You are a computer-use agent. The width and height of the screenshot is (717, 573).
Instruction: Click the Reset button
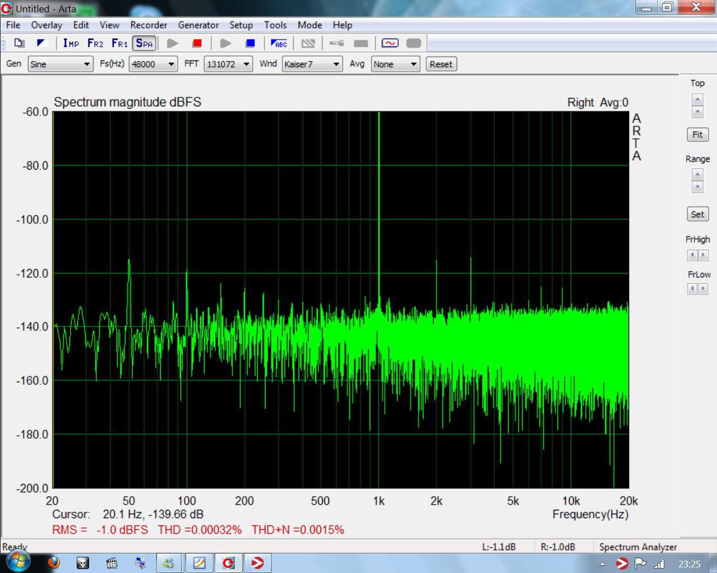441,64
